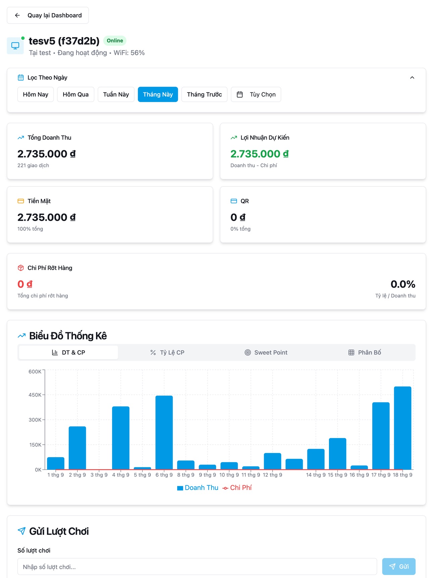Collapse the Lọc Theo Ngày filter panel
Screen dimensions: 433x578
pos(412,78)
